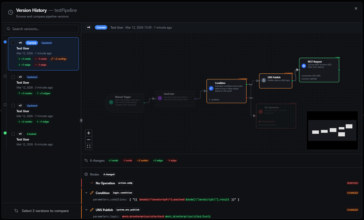The image size is (364, 220).
Task: Click the JavaScript node code icon
Action: 160,98
